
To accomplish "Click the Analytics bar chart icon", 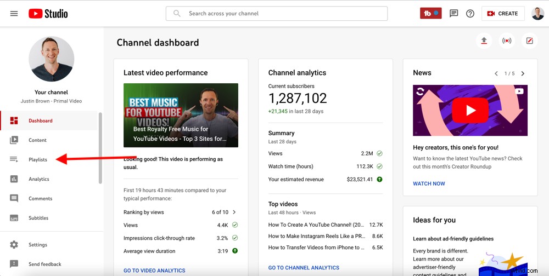I will [x=14, y=179].
